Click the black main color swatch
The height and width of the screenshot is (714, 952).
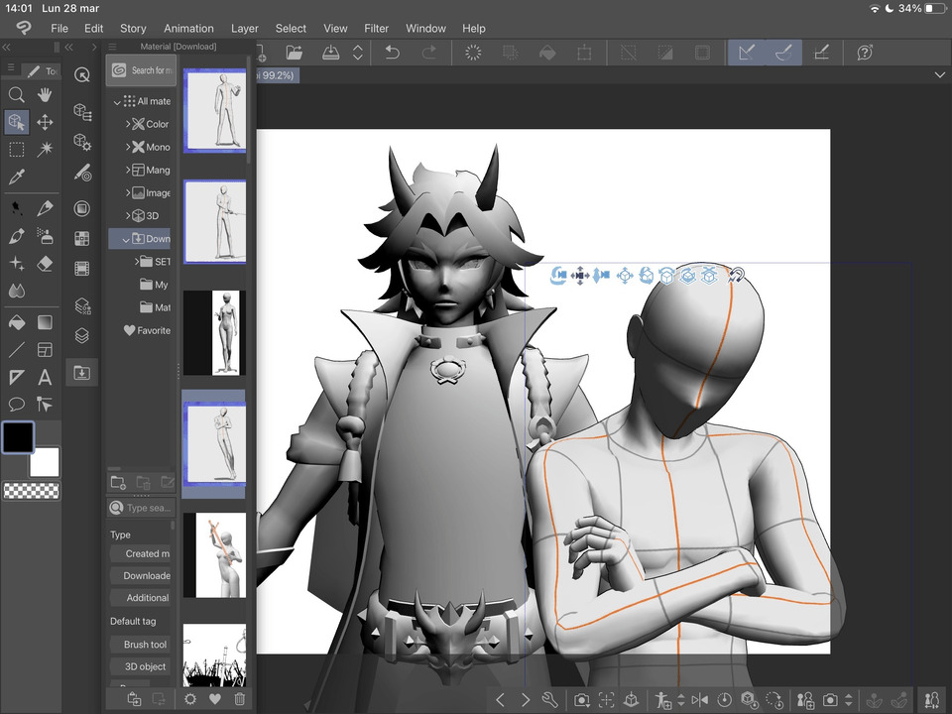point(18,437)
